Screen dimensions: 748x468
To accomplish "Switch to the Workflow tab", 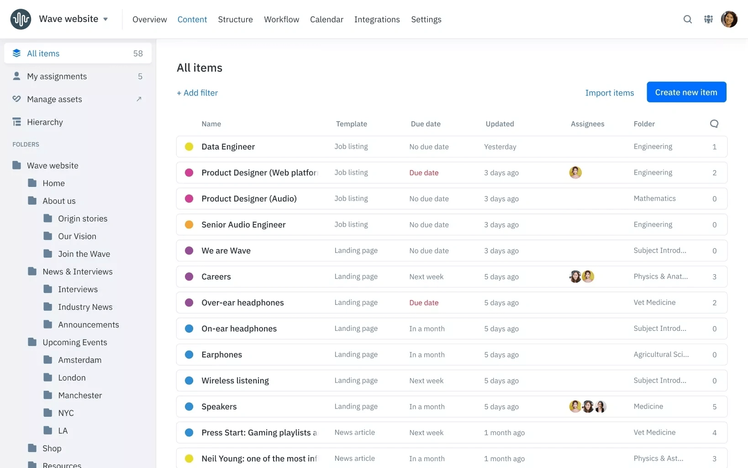I will pos(281,20).
